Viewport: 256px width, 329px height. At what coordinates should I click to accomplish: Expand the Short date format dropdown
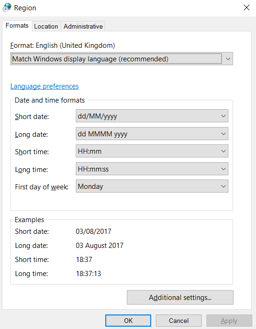coord(152,116)
